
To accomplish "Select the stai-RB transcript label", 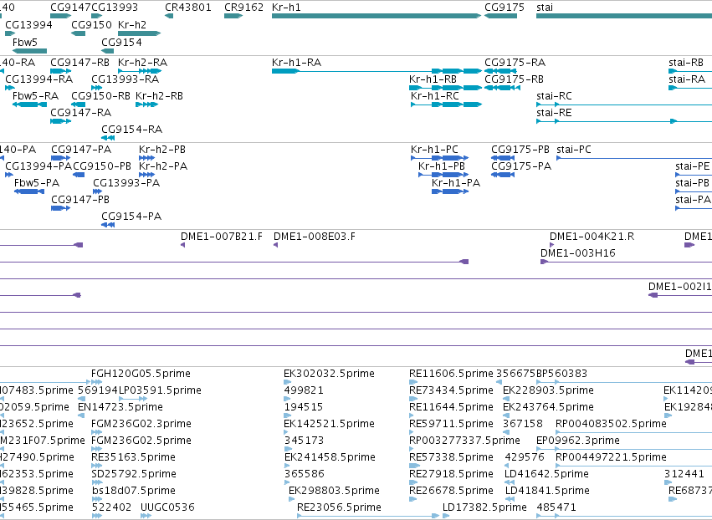I will pos(686,62).
